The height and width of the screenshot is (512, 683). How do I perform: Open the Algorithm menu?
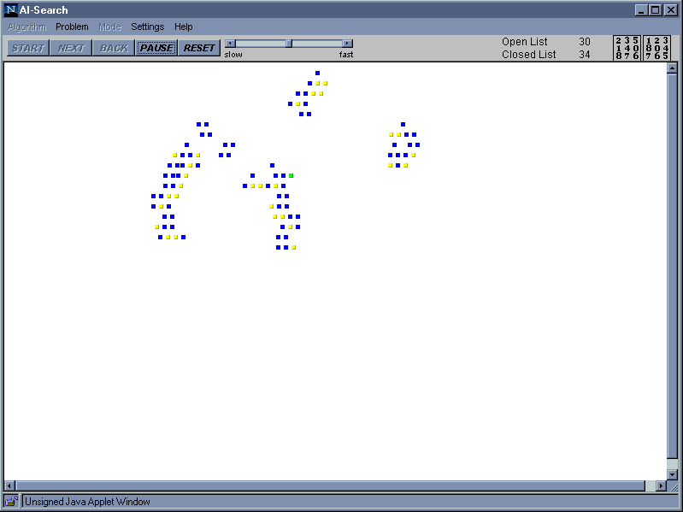[x=27, y=26]
